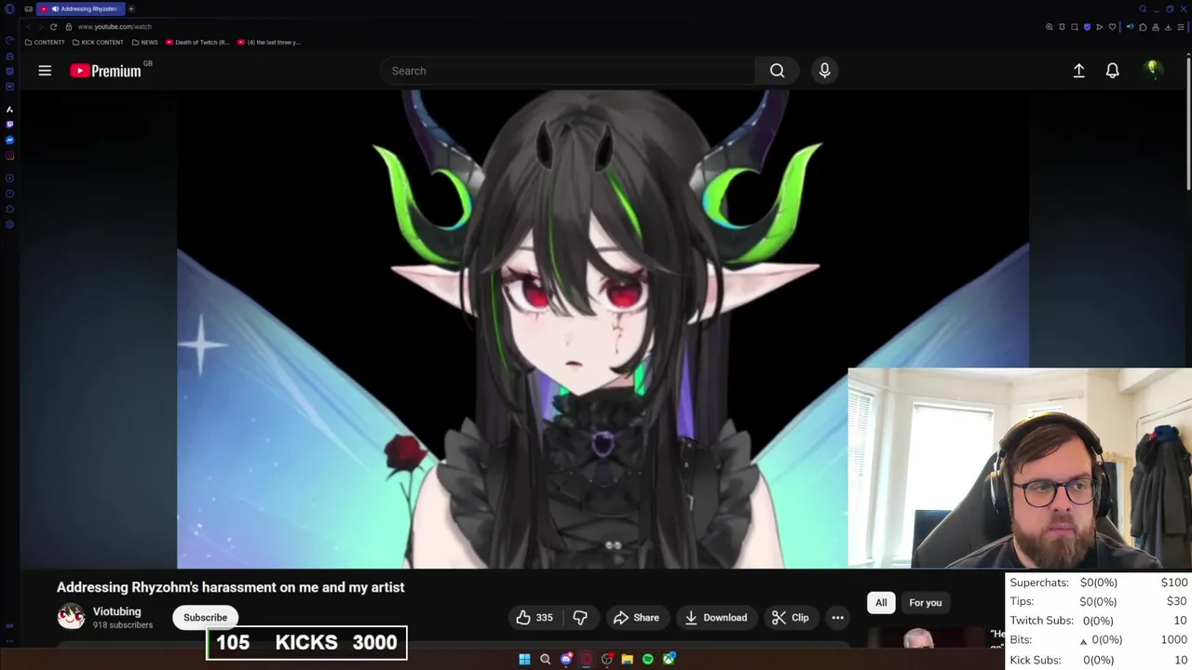The image size is (1192, 670).
Task: Switch to the Addressing Rhyzohm browser tab
Action: 81,8
